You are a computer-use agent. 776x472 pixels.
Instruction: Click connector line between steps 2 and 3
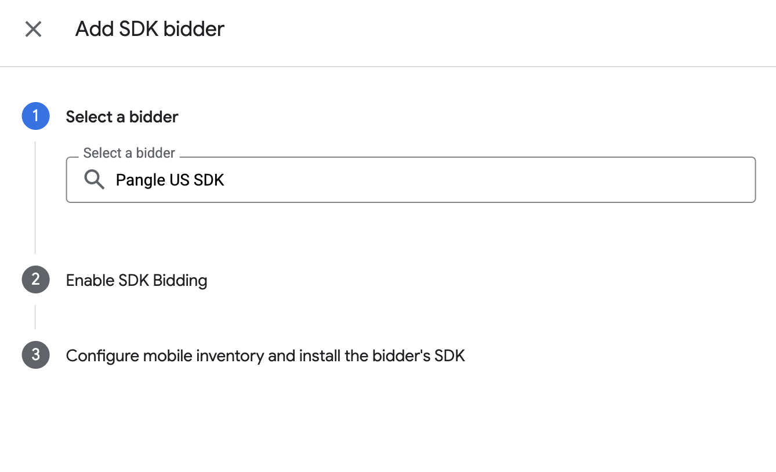pyautogui.click(x=35, y=317)
